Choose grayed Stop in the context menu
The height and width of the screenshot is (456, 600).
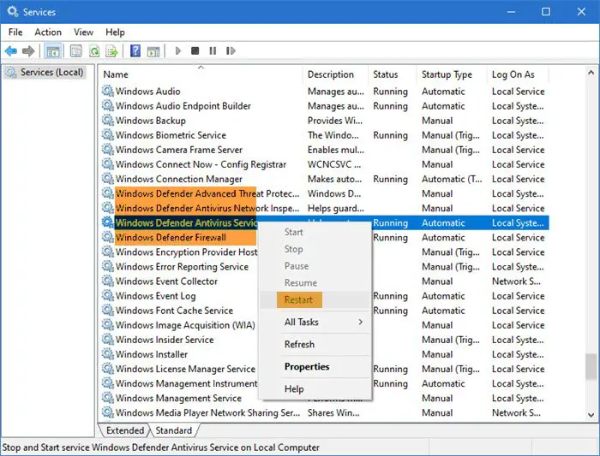315,249
